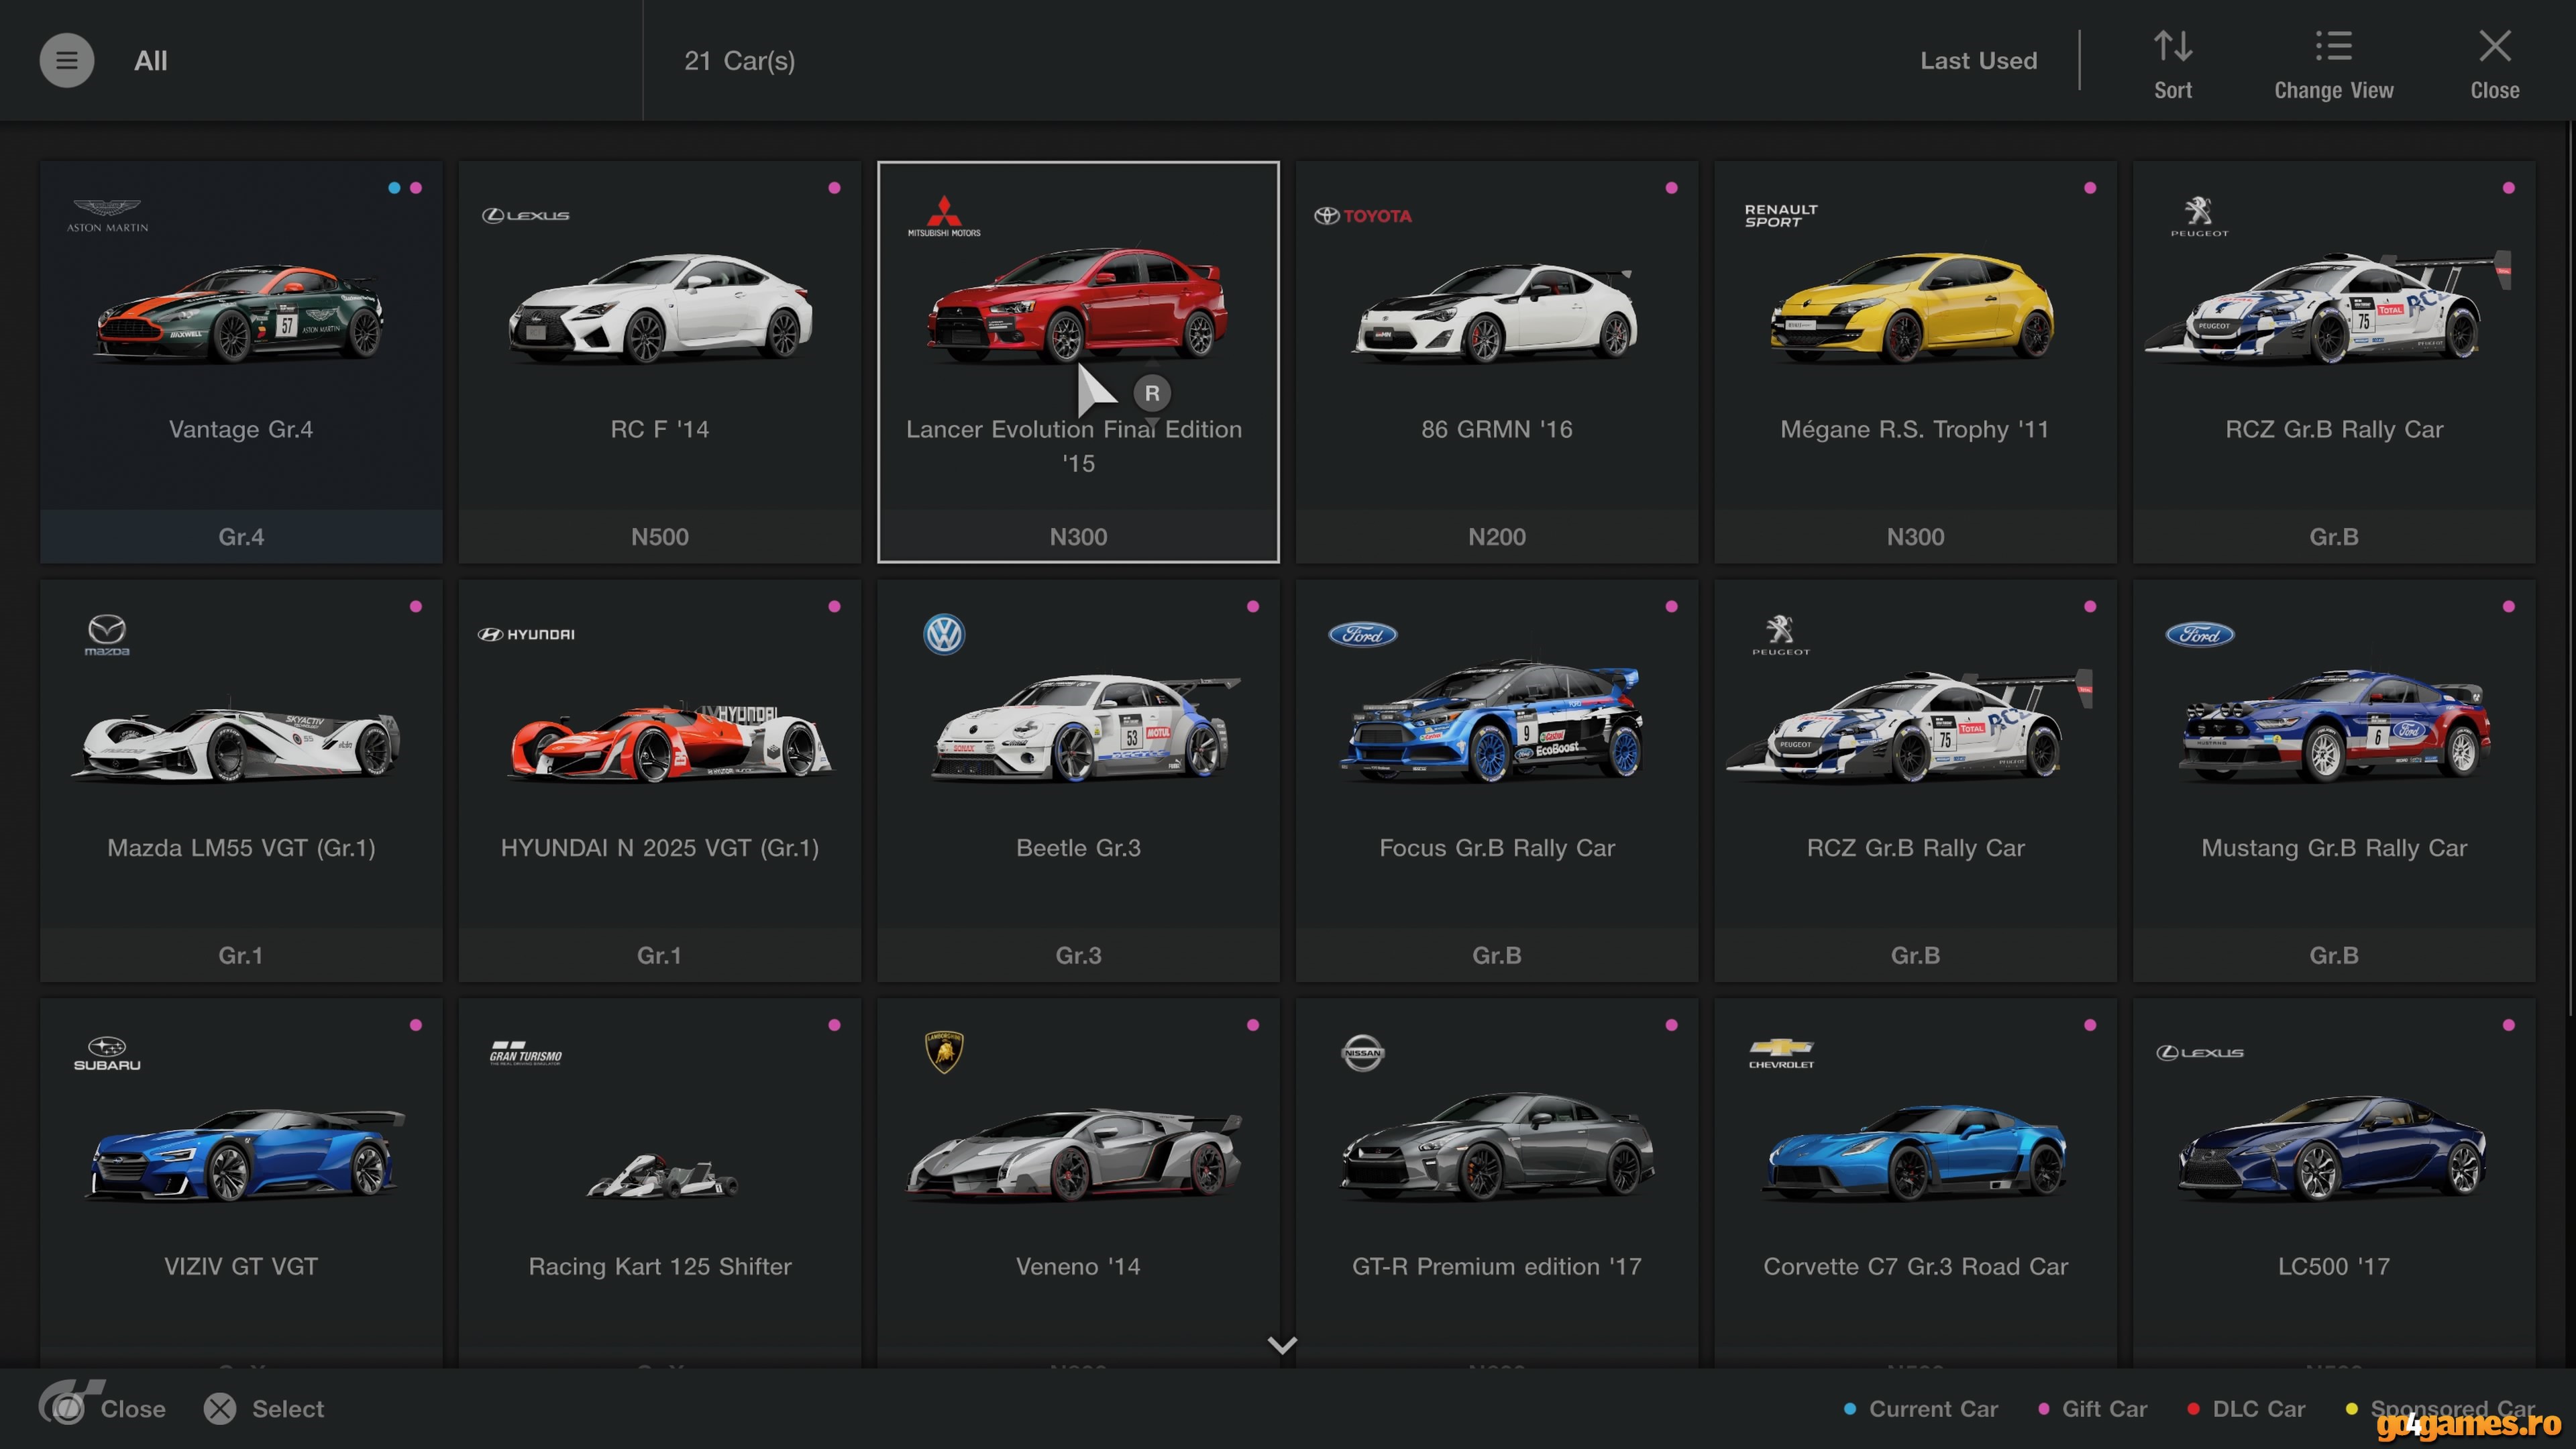Screen dimensions: 2576x1449
Task: Select the Mustang Gr.B Rally Car
Action: (2334, 781)
